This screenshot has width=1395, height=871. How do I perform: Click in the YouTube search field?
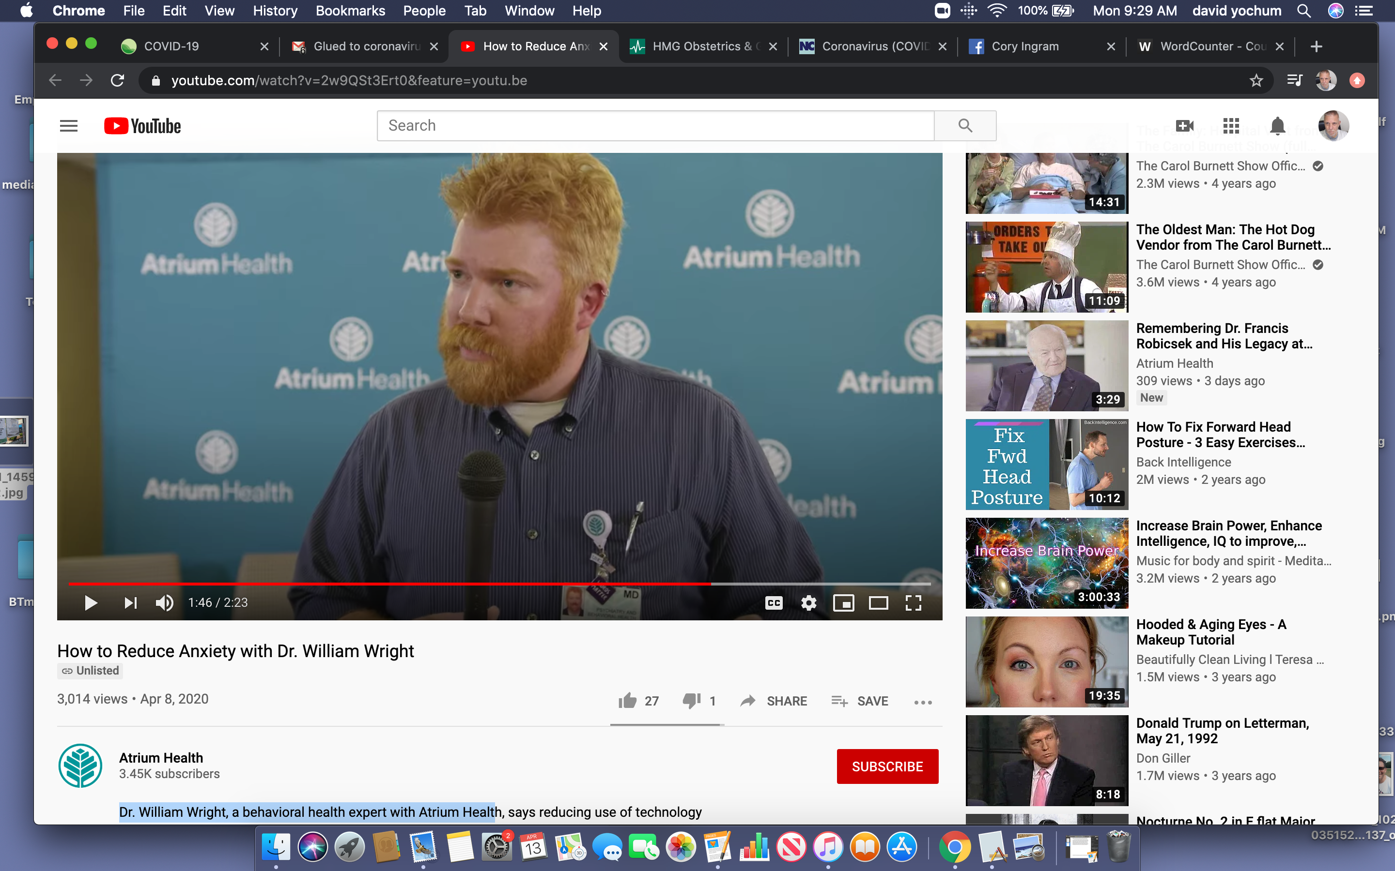click(x=655, y=126)
